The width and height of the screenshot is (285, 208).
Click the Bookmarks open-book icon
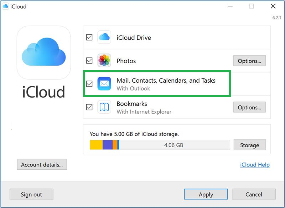104,107
